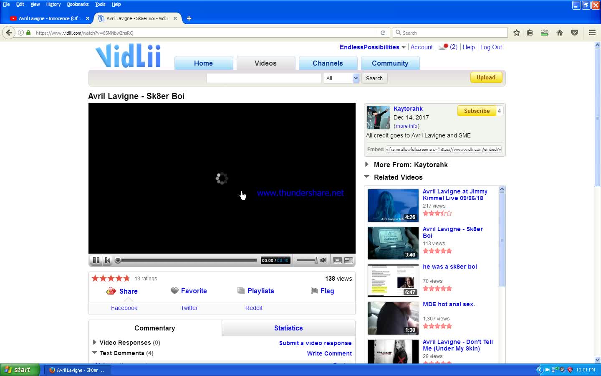Open Avril Lavigne at Jimmy Kimmel thumbnail
This screenshot has height=376, width=601.
393,205
